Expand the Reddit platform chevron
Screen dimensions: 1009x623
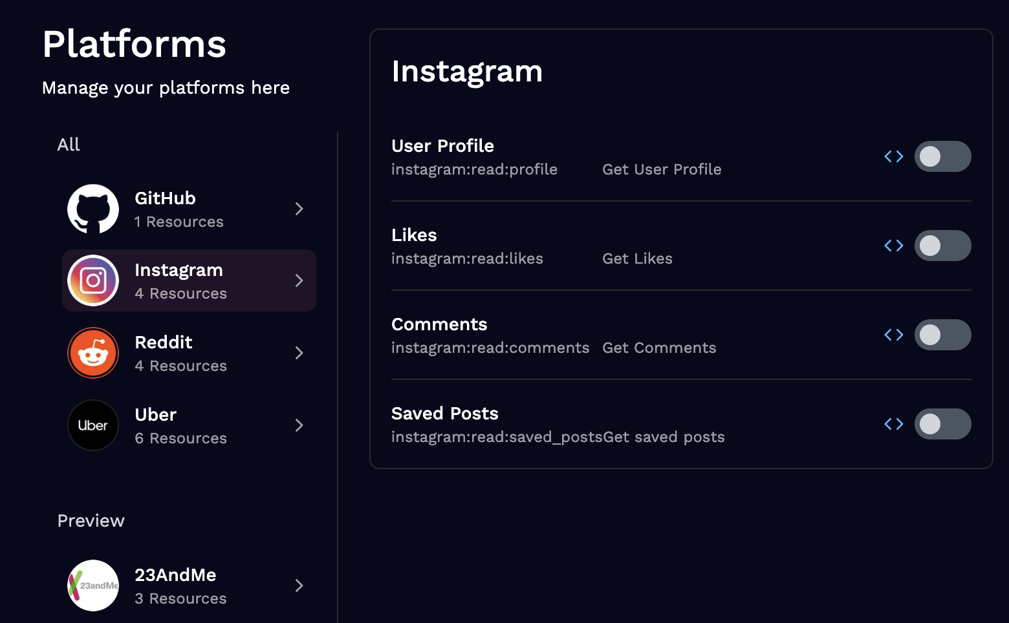pyautogui.click(x=299, y=353)
